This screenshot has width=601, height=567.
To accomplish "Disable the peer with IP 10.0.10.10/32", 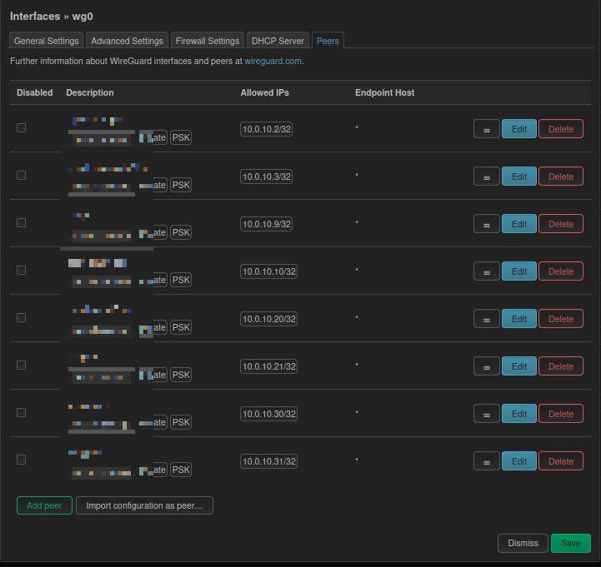I will 22,270.
